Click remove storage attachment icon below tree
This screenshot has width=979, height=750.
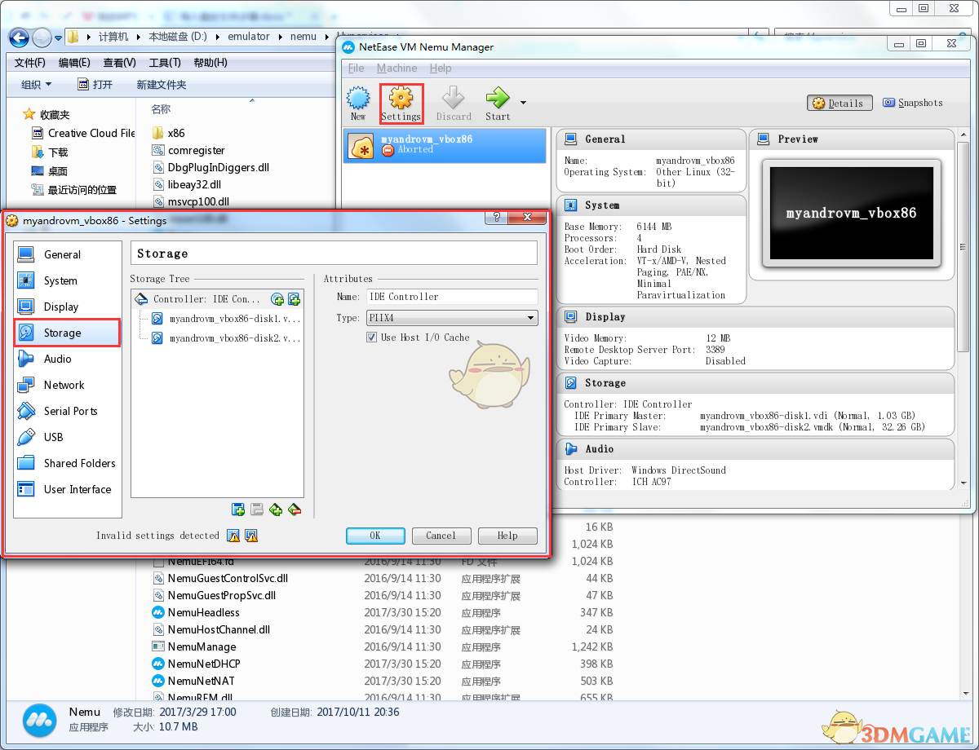tap(295, 510)
